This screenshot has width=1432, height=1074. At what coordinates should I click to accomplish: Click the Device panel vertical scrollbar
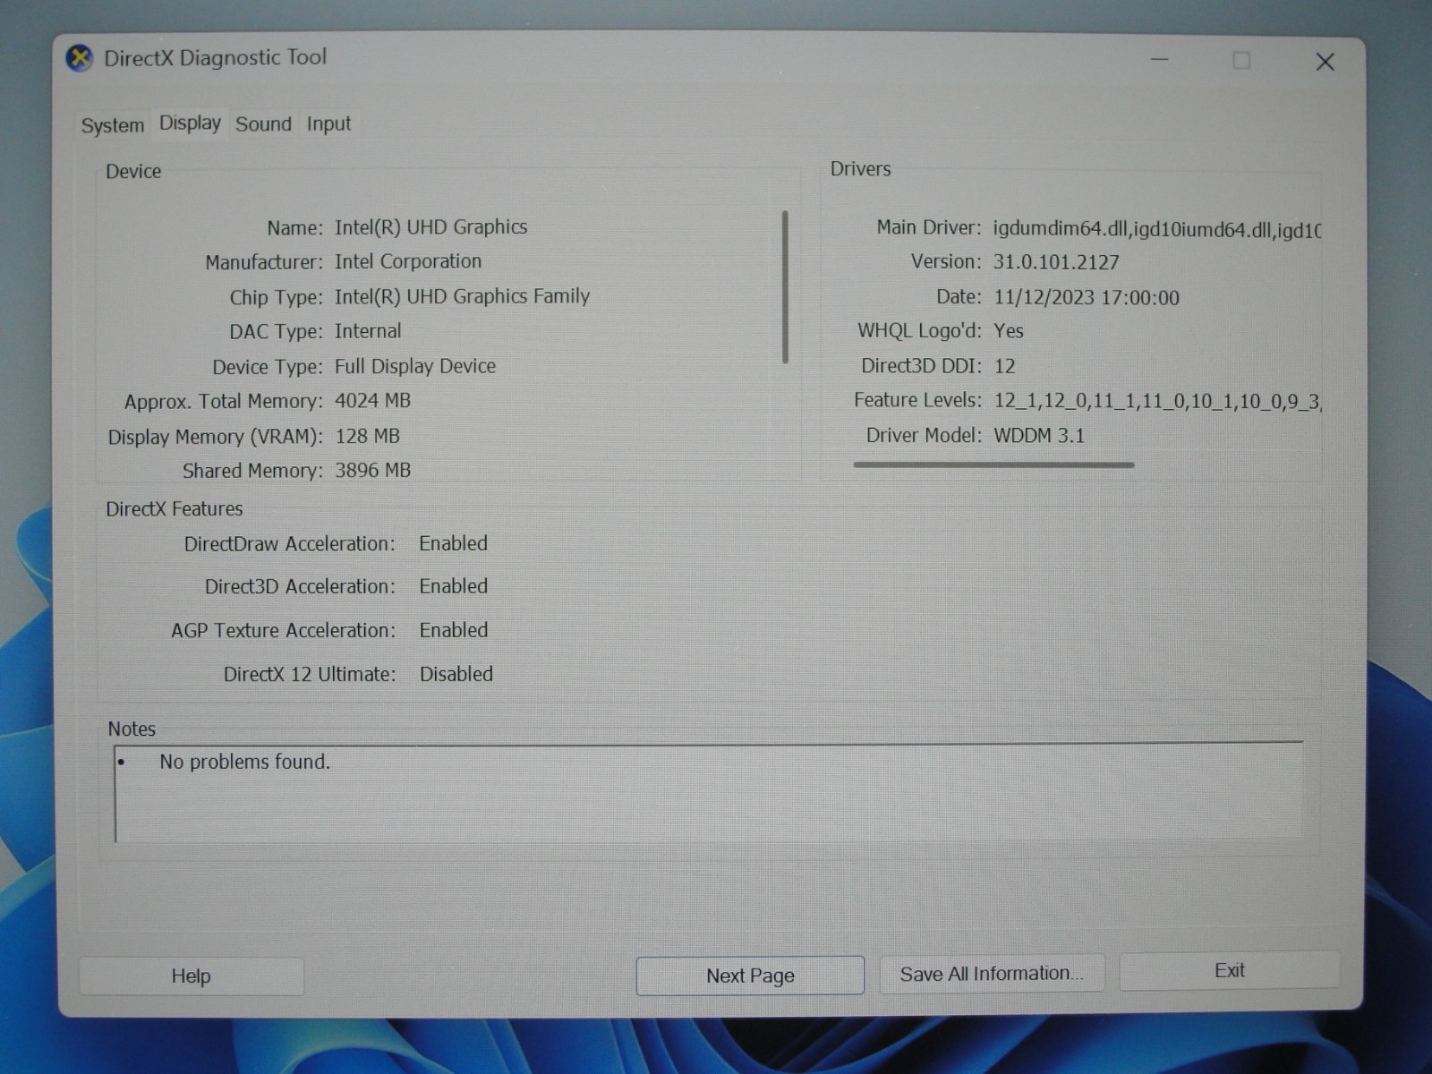(785, 286)
